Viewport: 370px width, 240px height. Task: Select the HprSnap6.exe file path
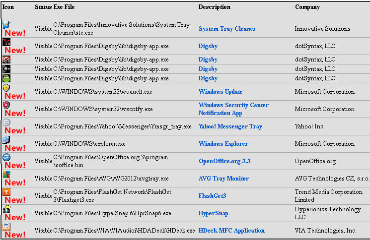[x=112, y=213]
